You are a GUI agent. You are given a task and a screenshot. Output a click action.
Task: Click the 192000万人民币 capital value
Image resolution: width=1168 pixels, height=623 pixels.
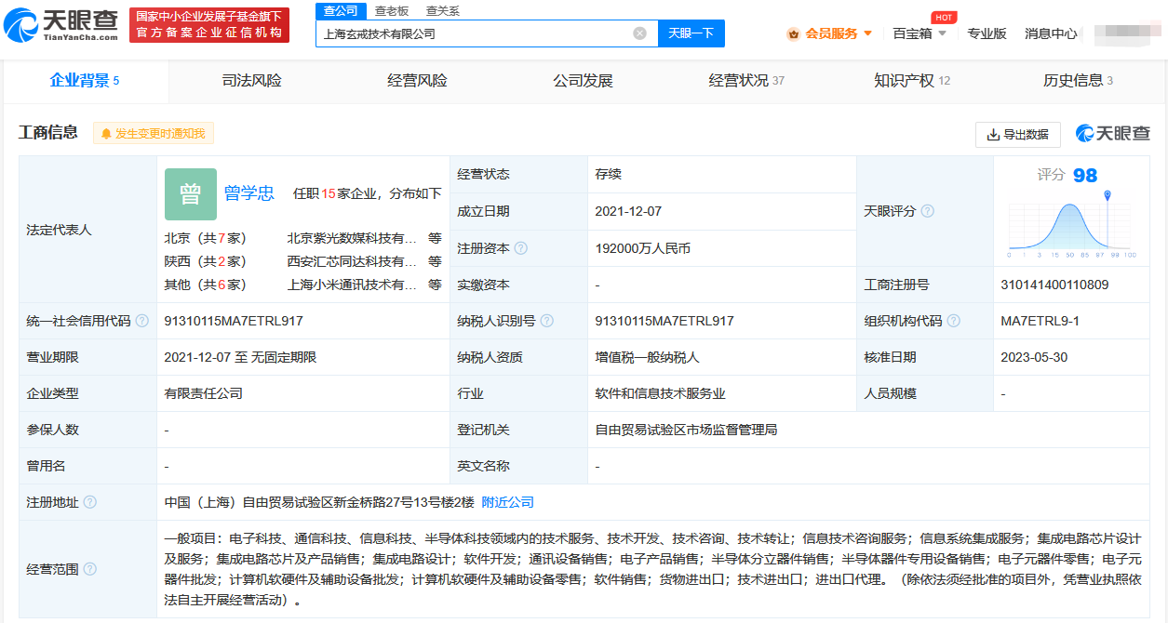click(x=643, y=248)
